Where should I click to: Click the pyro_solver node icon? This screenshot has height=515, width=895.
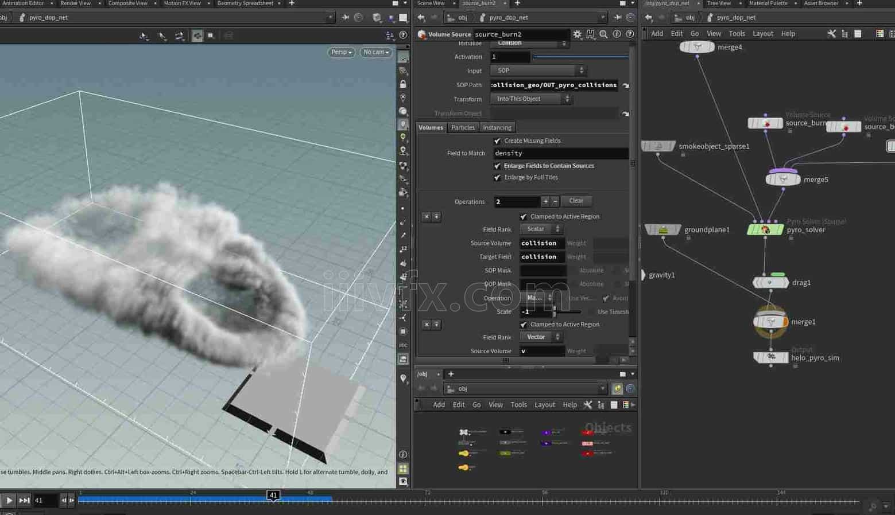(x=765, y=230)
